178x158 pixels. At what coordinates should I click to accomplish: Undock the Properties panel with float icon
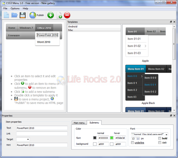171,115
